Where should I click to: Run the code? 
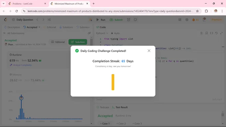coord(101,20)
